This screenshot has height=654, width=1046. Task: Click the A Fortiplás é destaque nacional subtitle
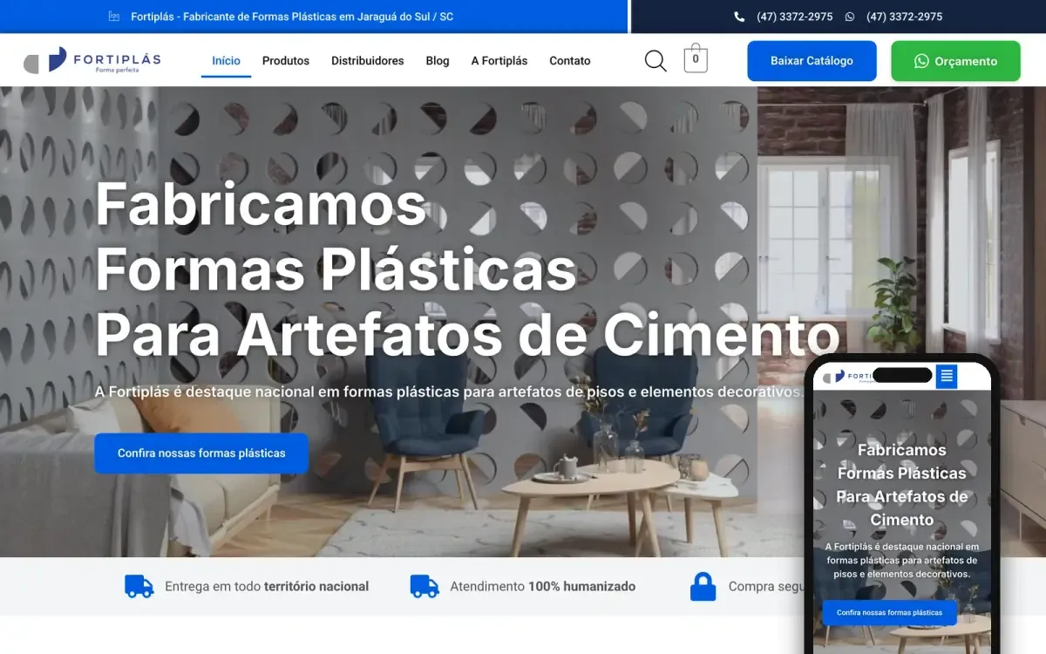coord(449,392)
